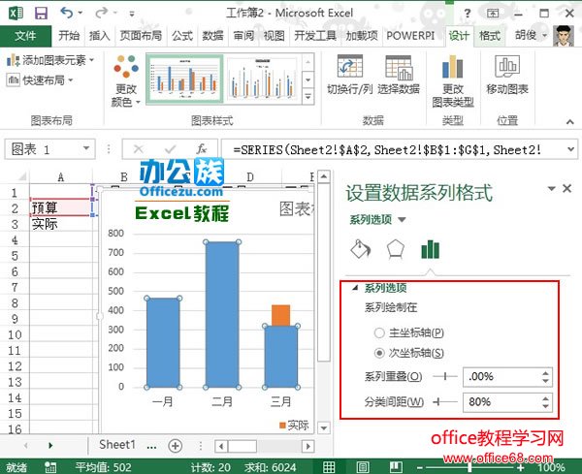Open Fill & Line paint bucket tab
This screenshot has height=474, width=582.
361,249
